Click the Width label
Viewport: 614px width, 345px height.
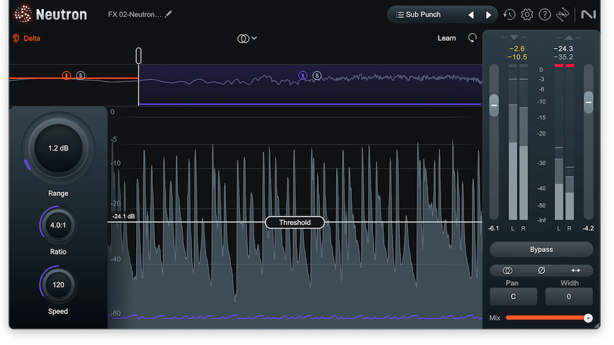point(570,283)
